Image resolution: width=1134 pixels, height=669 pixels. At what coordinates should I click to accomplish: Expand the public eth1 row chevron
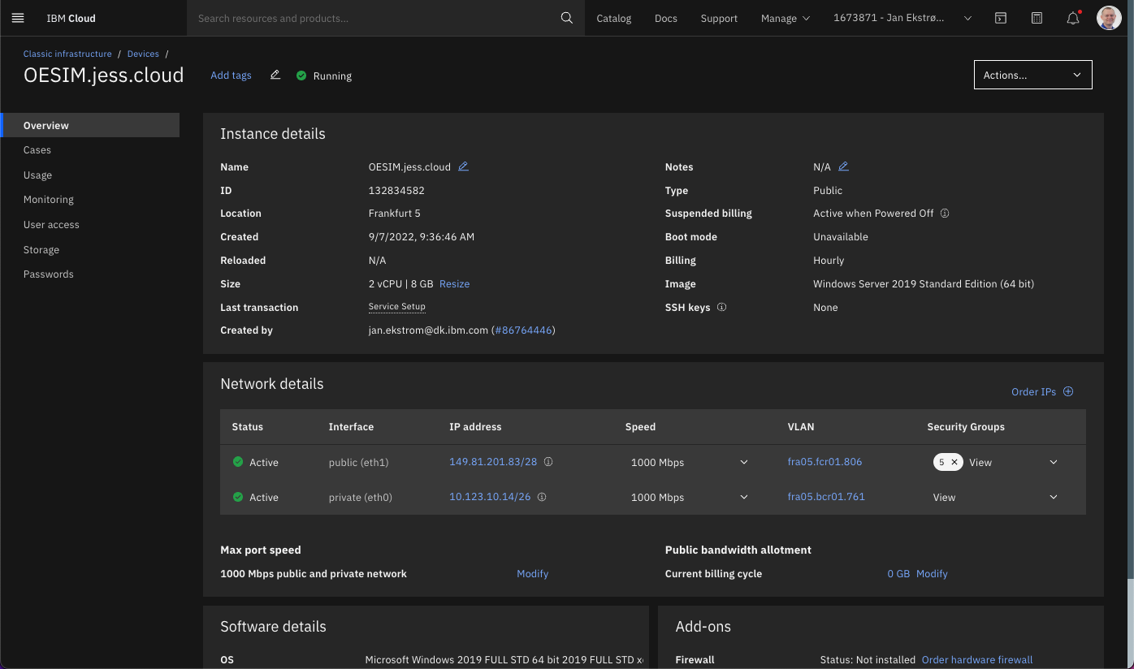pyautogui.click(x=1054, y=462)
